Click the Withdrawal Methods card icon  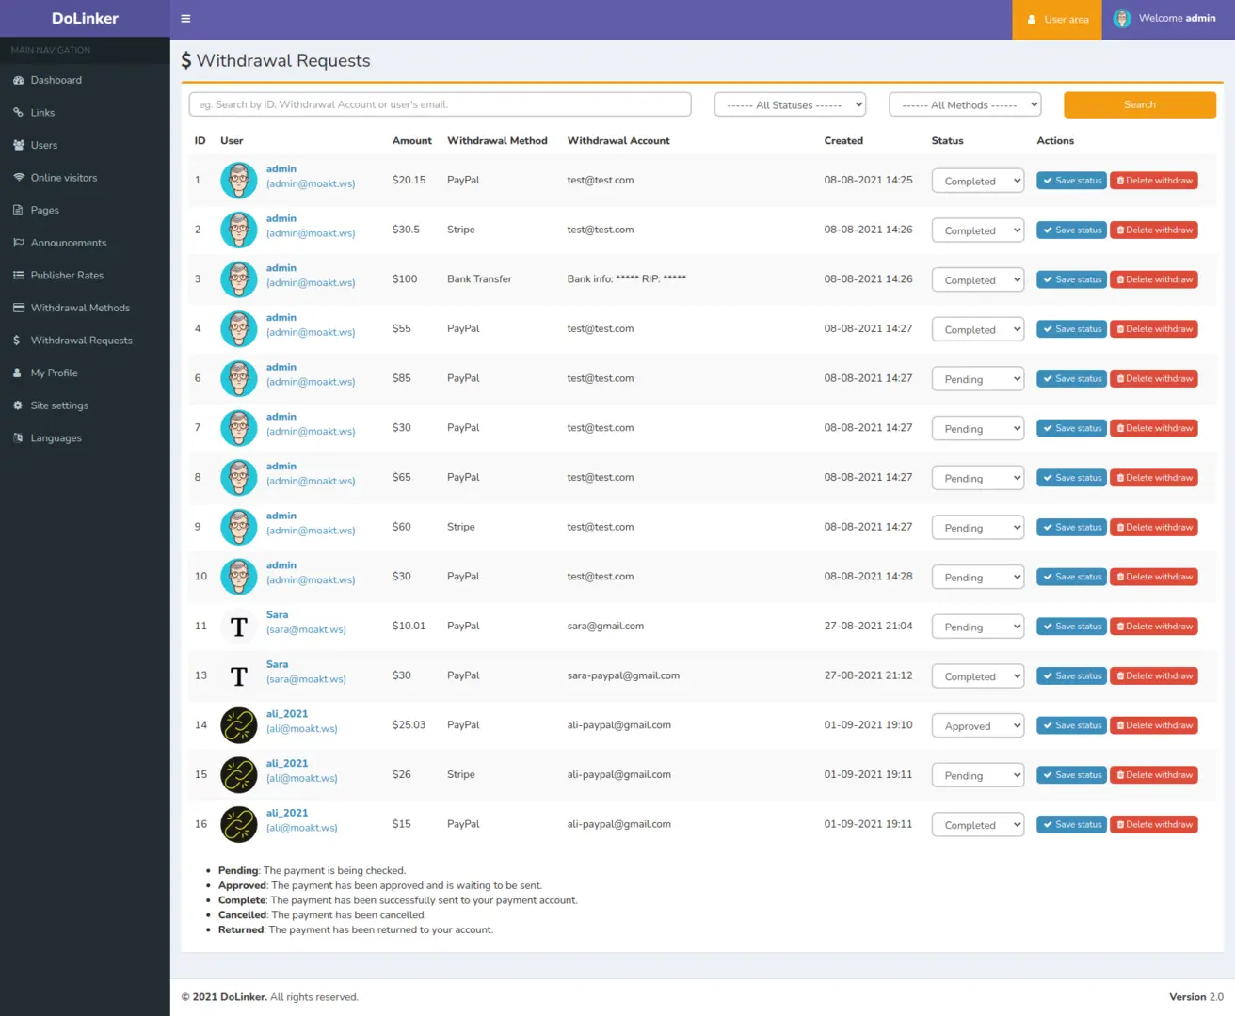click(x=18, y=308)
